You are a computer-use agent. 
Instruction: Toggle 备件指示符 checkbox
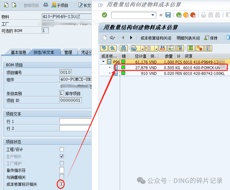tap(62, 170)
